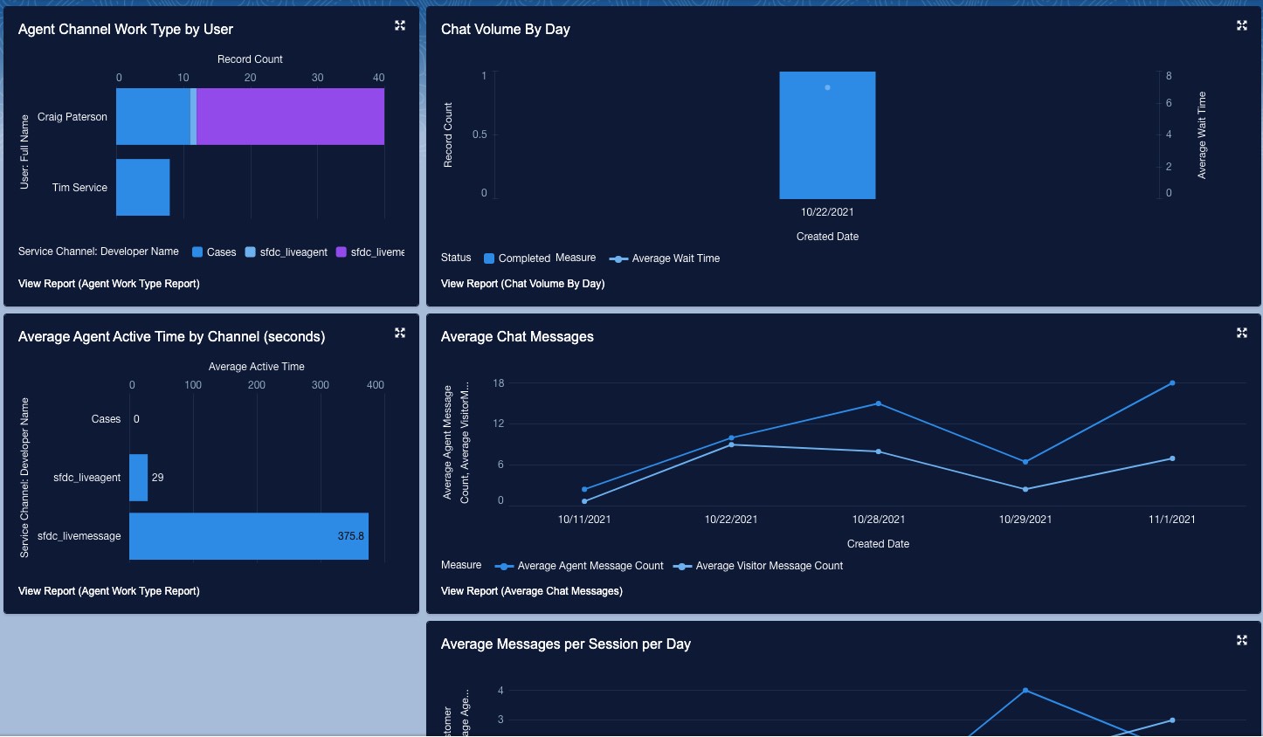The height and width of the screenshot is (737, 1263).
Task: Expand the Average Chat Messages widget
Action: (x=1241, y=333)
